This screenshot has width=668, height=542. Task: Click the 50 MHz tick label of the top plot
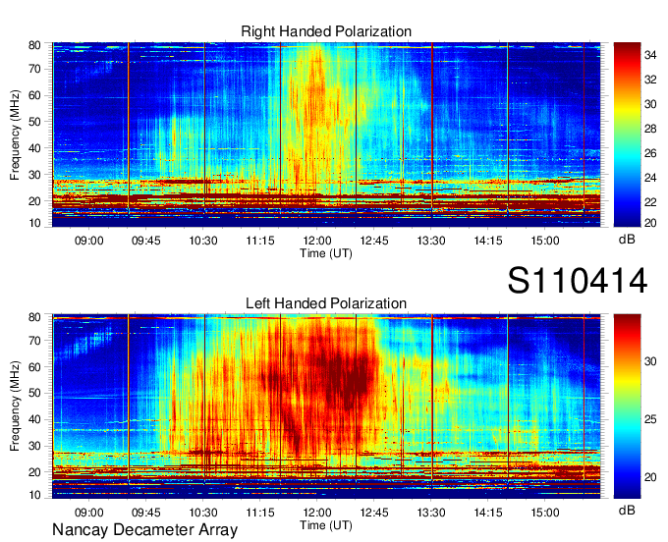(x=34, y=122)
